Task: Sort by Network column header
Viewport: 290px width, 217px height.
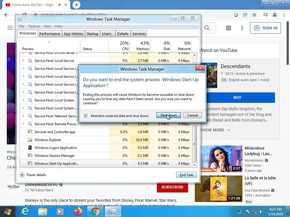Action: [x=181, y=46]
